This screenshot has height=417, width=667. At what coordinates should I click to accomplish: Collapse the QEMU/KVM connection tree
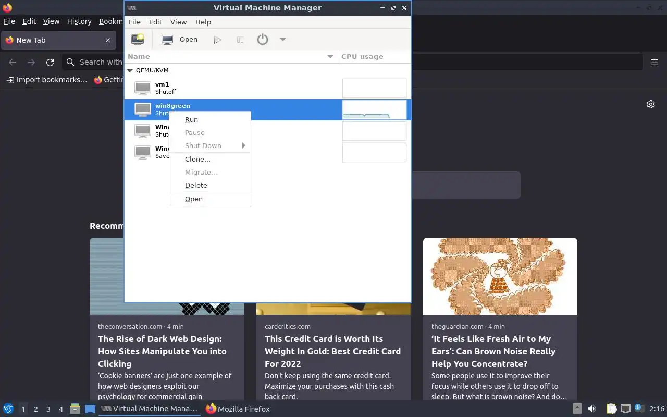point(131,70)
